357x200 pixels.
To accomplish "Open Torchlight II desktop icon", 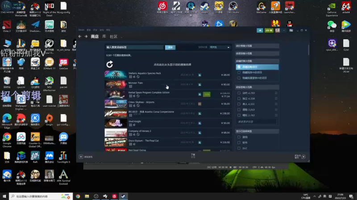I will (x=63, y=157).
